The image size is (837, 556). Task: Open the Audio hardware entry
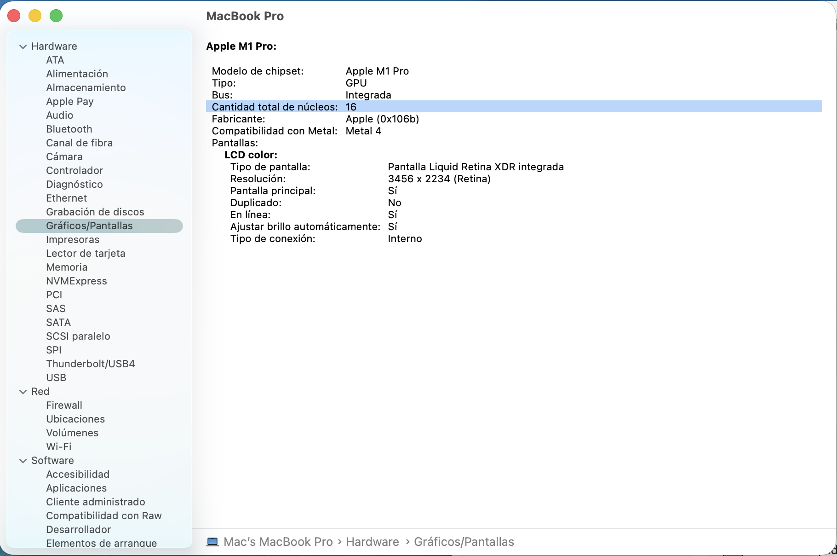click(59, 115)
